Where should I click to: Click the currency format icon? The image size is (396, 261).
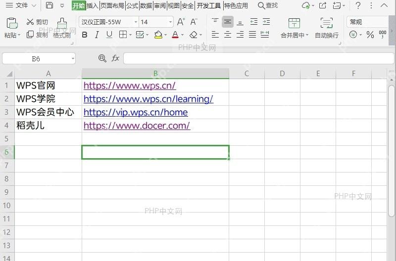point(353,35)
